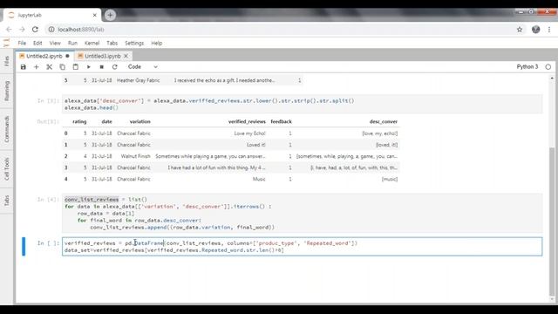Image resolution: width=558 pixels, height=314 pixels.
Task: Click the '[music]' desc_conver cell
Action: pyautogui.click(x=390, y=179)
